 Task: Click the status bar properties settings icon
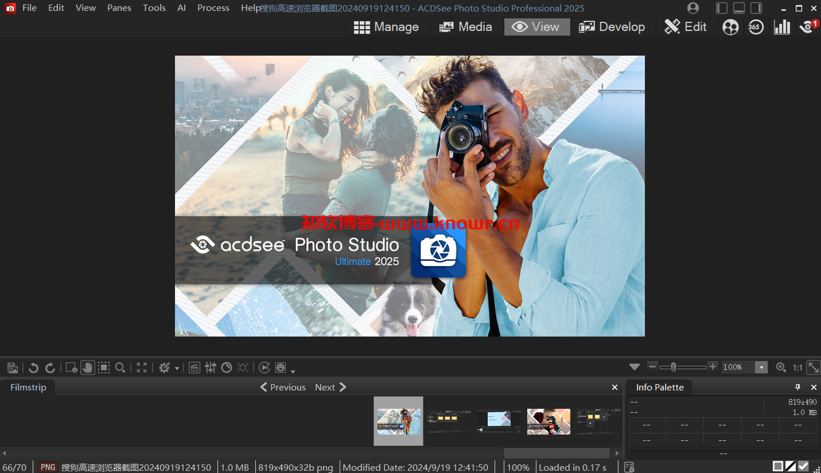(x=629, y=467)
